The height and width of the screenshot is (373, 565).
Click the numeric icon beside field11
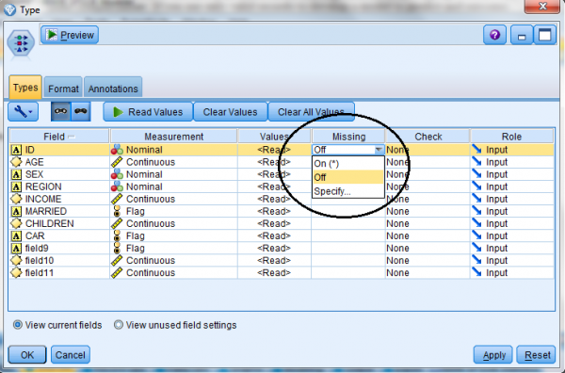(16, 273)
